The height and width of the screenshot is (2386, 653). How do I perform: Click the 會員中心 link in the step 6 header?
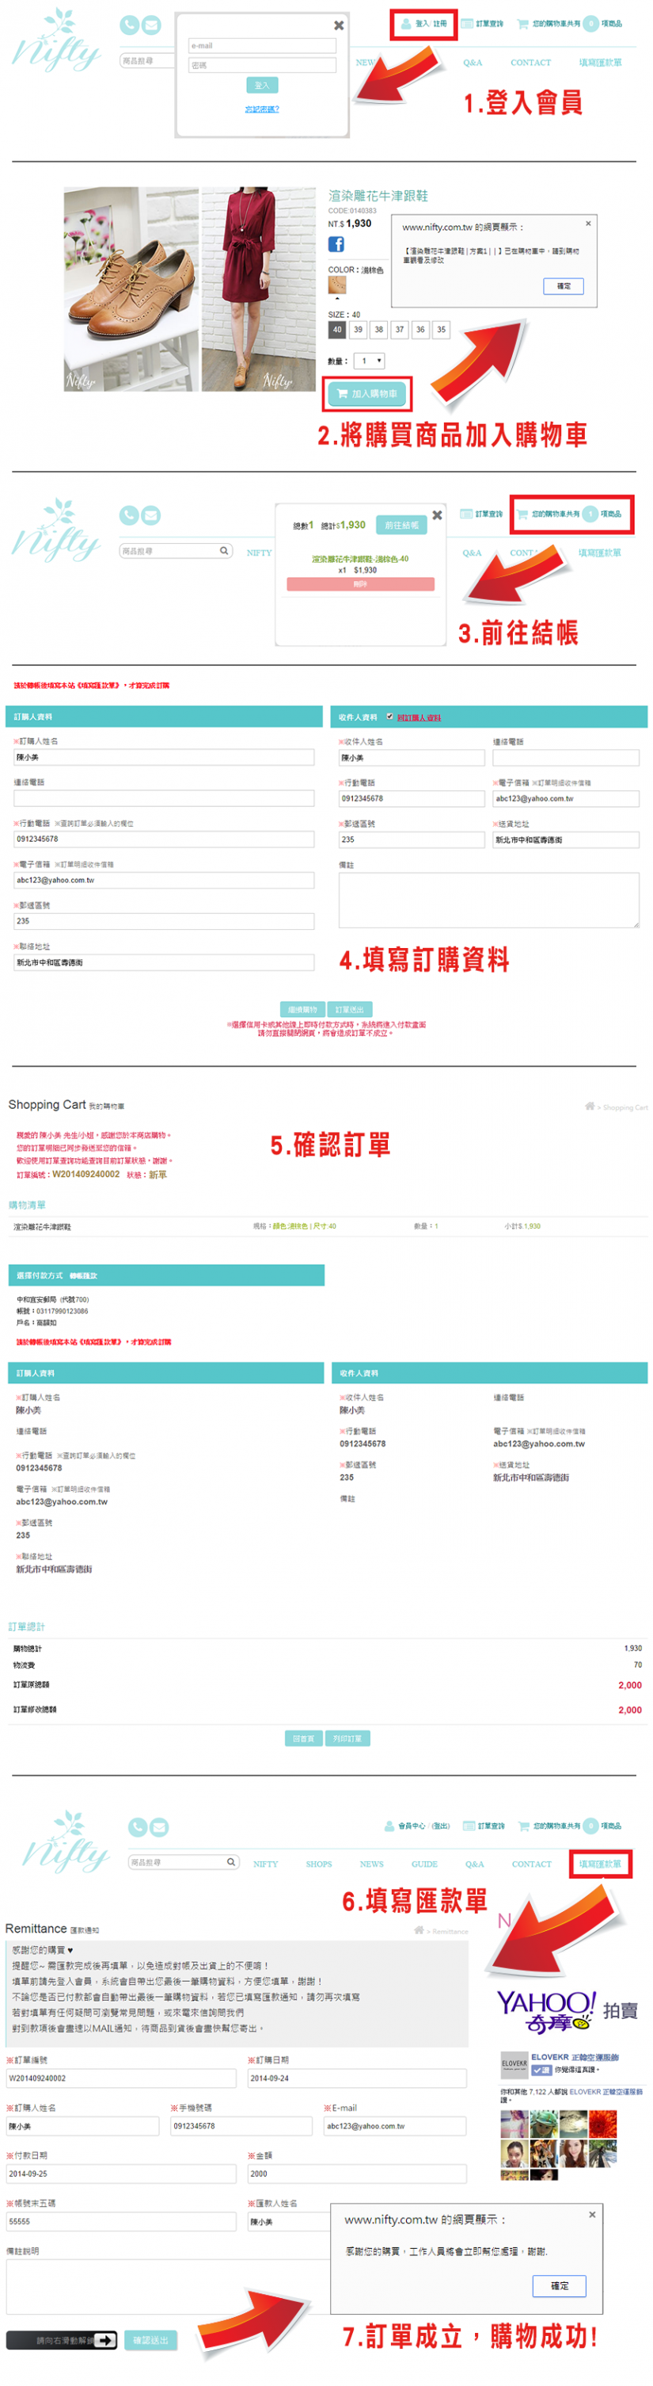(x=411, y=1826)
